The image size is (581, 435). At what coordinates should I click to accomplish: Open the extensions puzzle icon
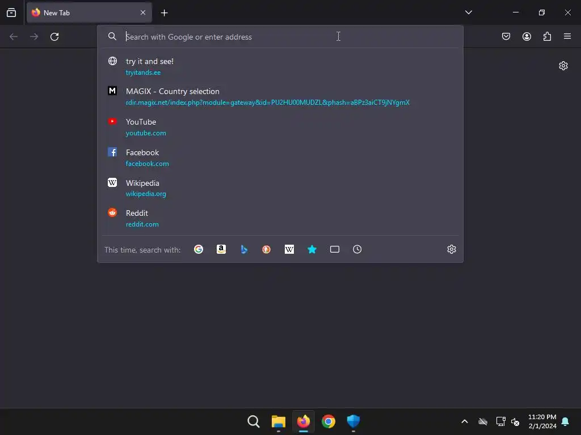547,36
